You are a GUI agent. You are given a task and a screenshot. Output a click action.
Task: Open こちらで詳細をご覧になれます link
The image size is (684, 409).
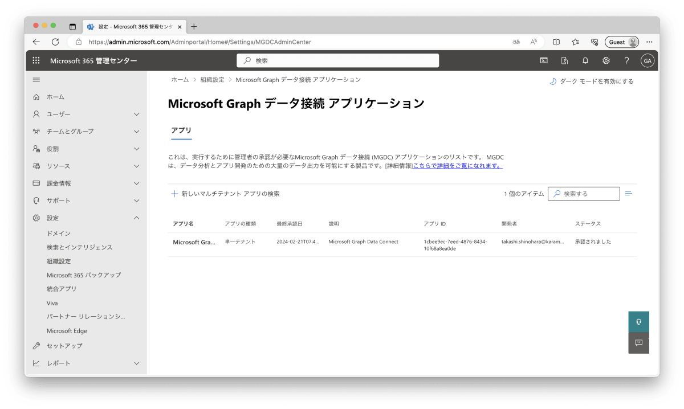point(458,166)
